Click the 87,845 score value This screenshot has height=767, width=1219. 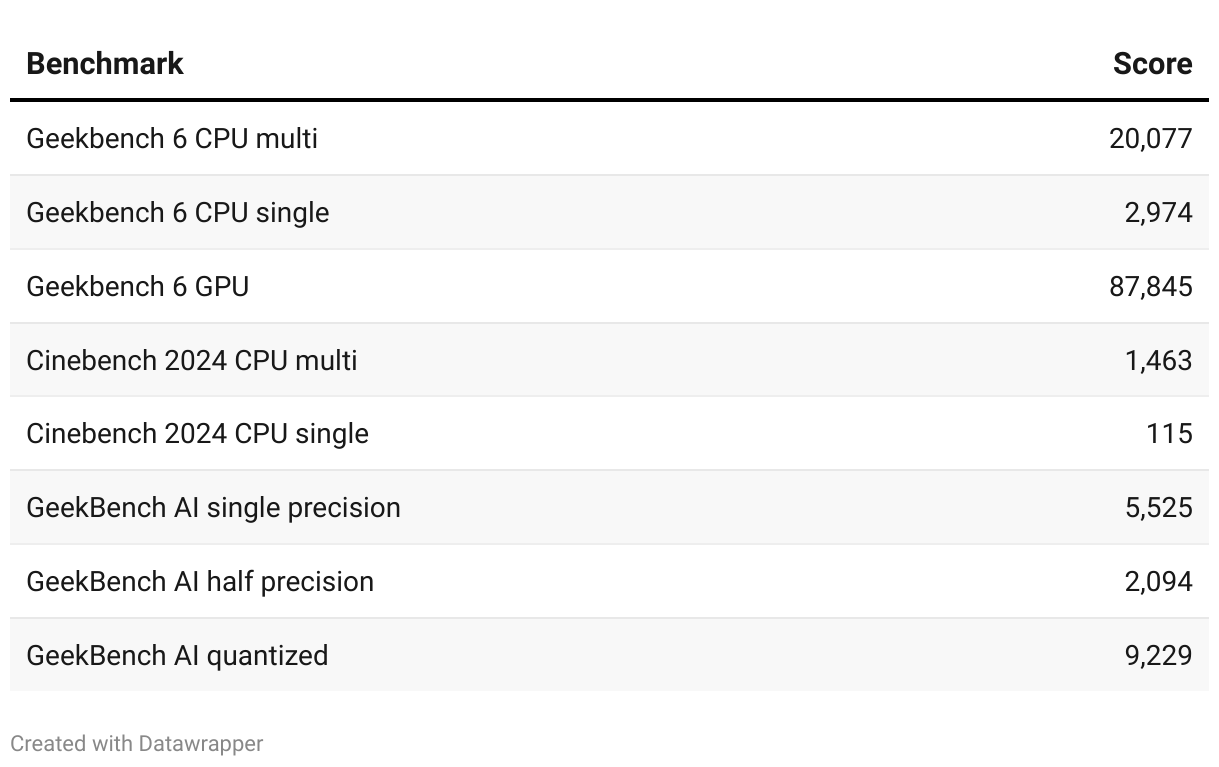point(1150,286)
